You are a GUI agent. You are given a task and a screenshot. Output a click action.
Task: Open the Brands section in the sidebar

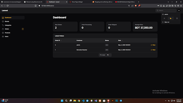click(x=13, y=22)
